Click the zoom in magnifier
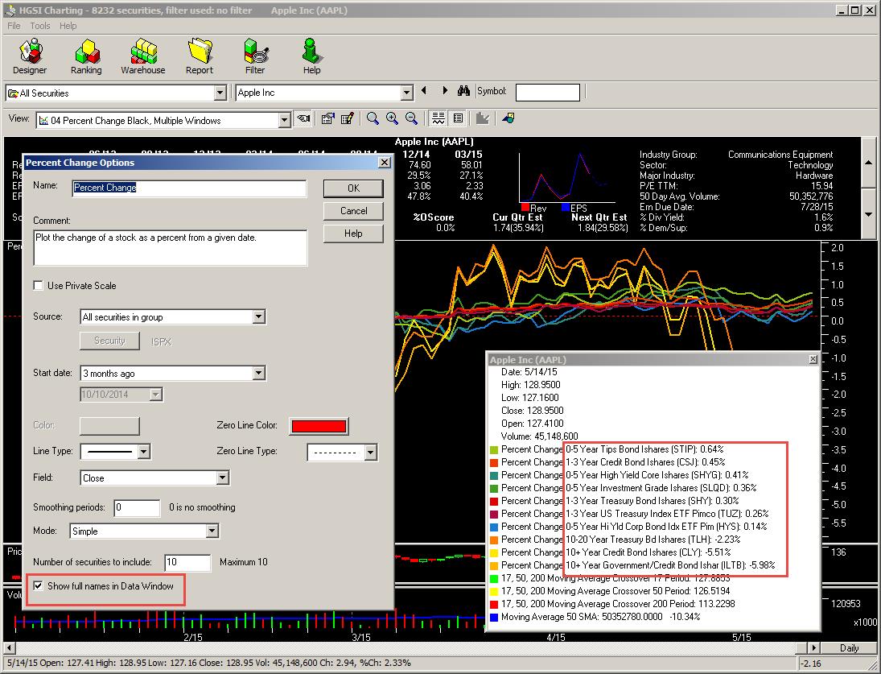This screenshot has width=881, height=674. pyautogui.click(x=392, y=118)
